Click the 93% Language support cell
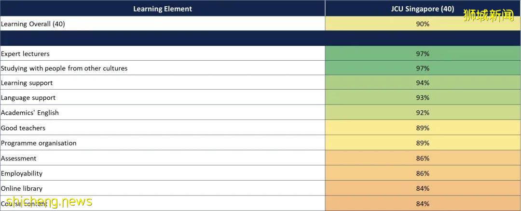Screen dimensions: 521x211 pos(423,98)
